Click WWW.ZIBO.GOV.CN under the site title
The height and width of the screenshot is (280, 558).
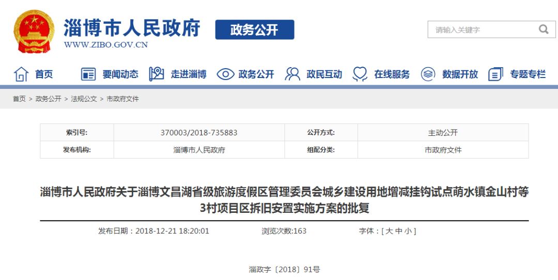pos(106,45)
